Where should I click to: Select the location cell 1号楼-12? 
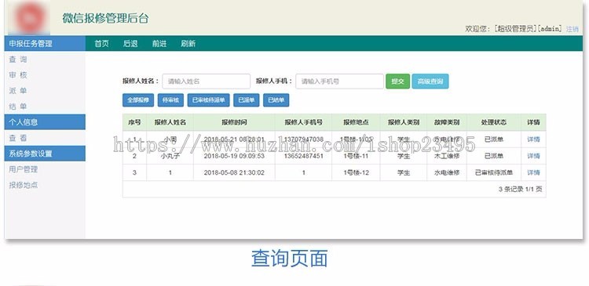pos(356,173)
